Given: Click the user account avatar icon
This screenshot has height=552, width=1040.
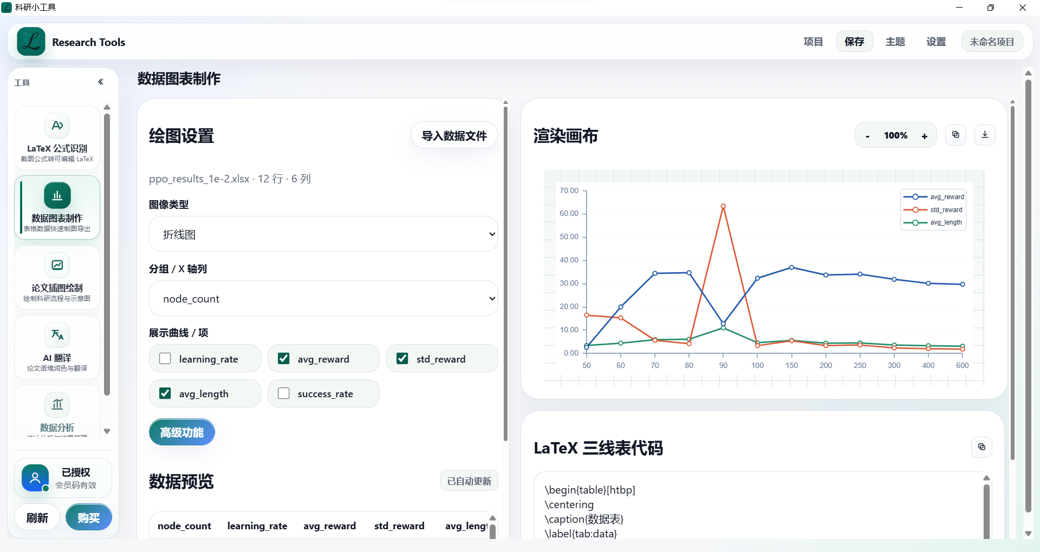Looking at the screenshot, I should tap(35, 478).
